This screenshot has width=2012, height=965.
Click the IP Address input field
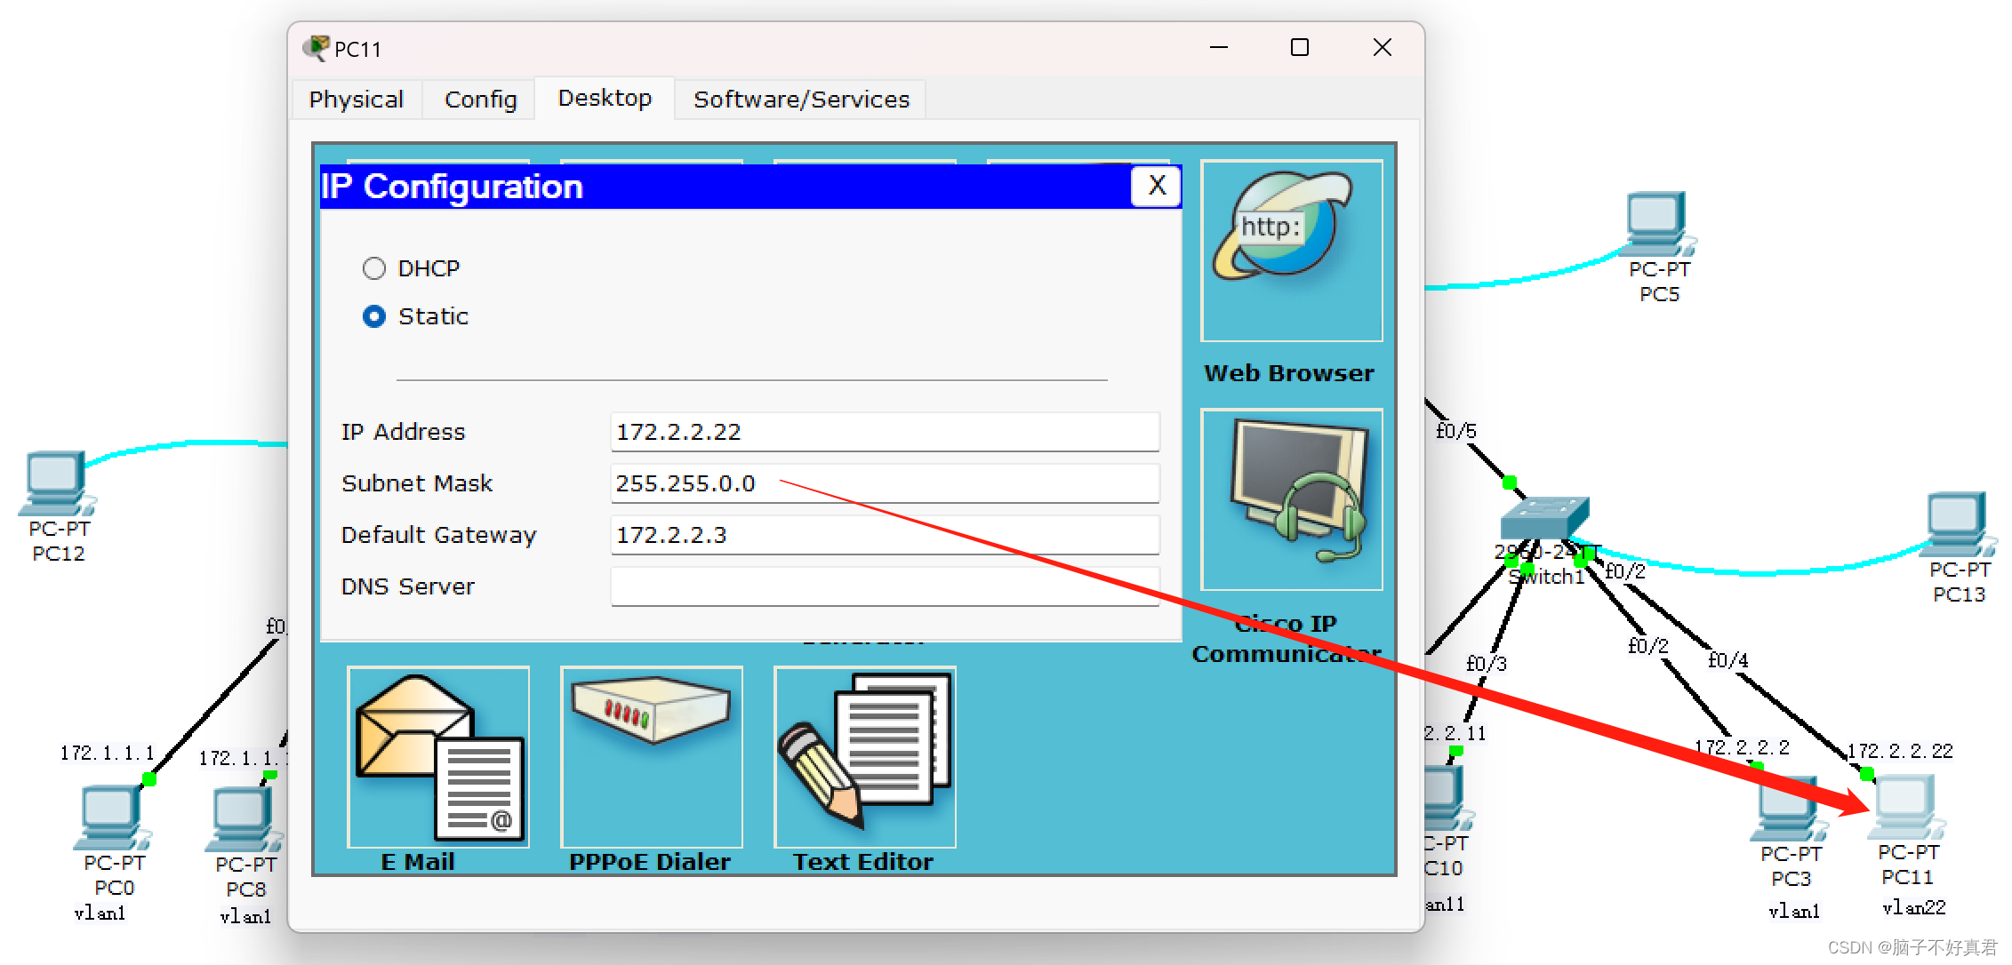click(x=884, y=432)
